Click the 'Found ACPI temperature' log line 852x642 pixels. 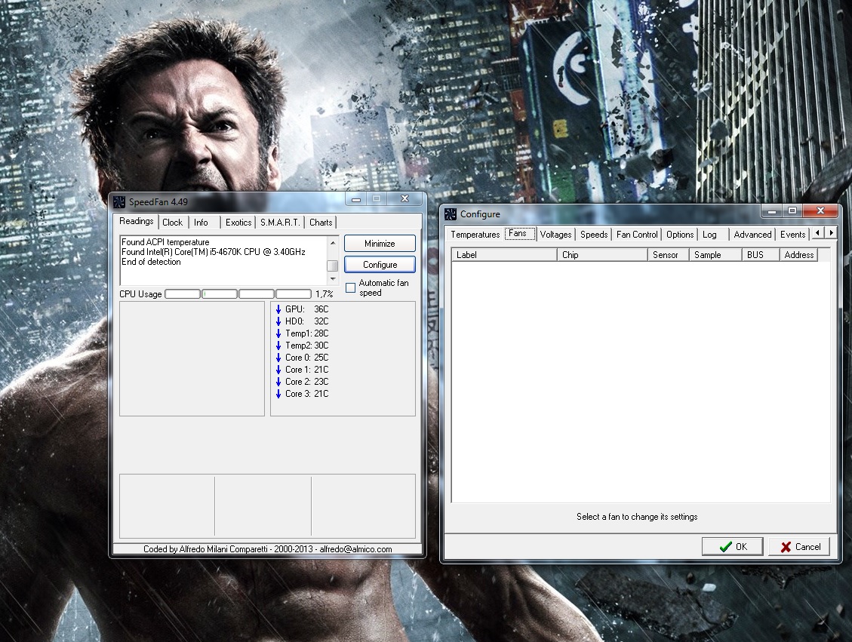[x=165, y=242]
